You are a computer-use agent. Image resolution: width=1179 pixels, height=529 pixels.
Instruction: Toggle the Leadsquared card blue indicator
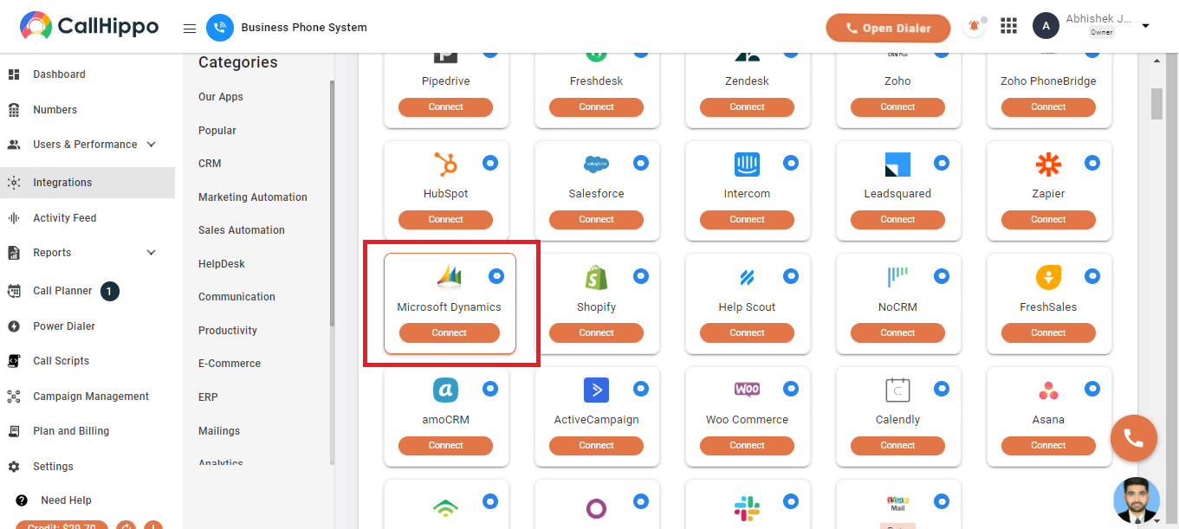click(942, 163)
